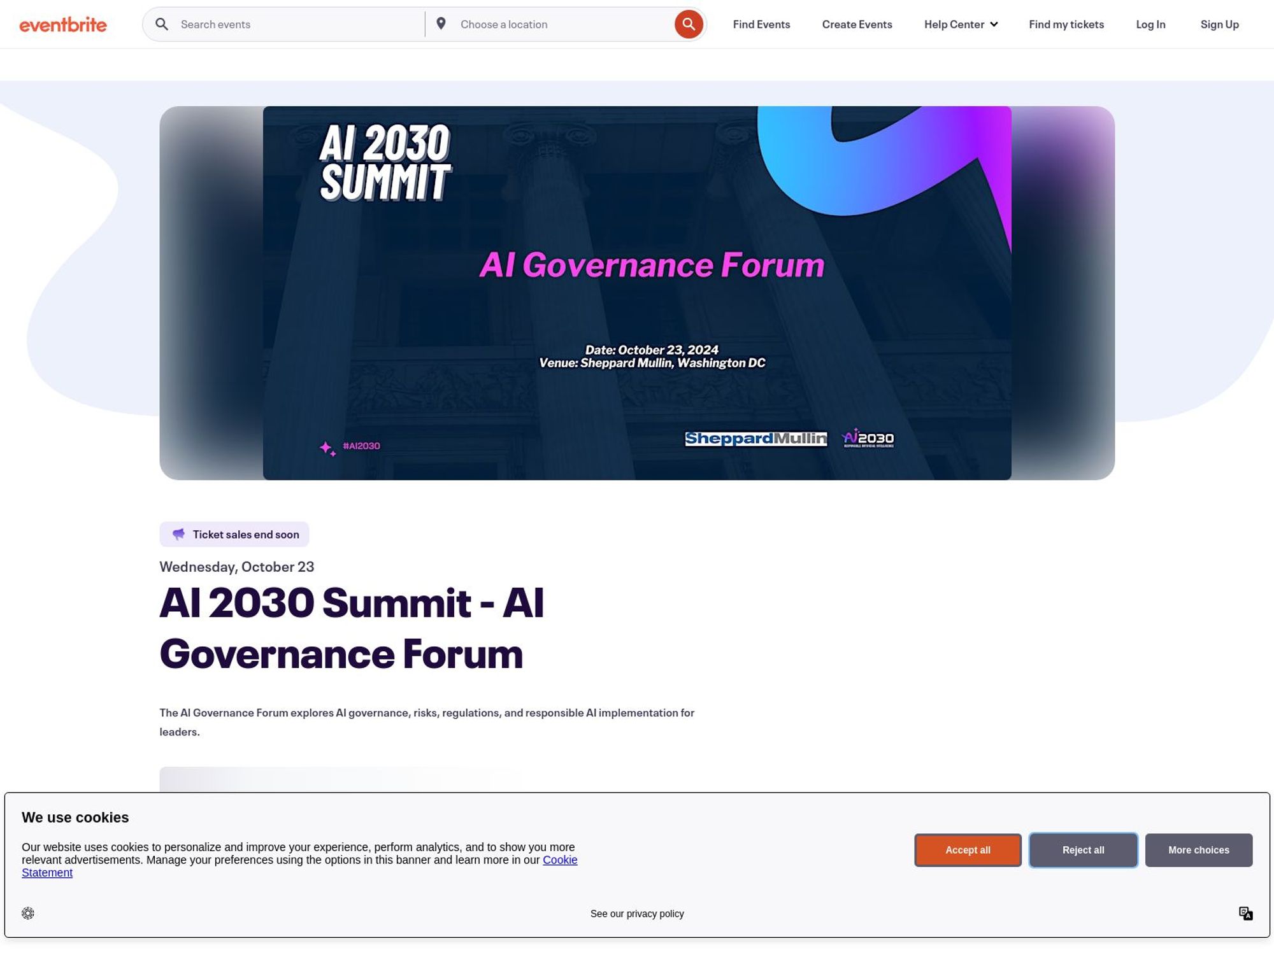Click the Find my tickets toggle

click(1066, 24)
